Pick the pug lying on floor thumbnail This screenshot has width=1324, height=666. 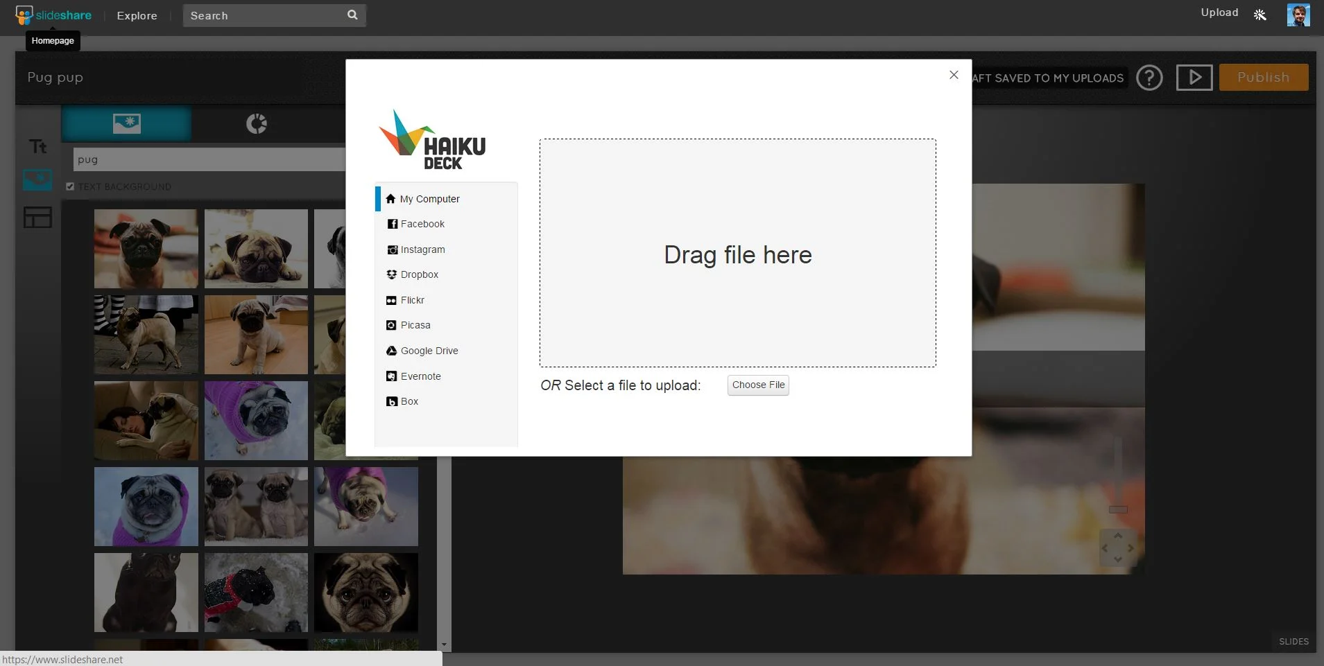(256, 249)
